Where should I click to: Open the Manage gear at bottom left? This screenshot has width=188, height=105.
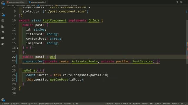point(3,100)
